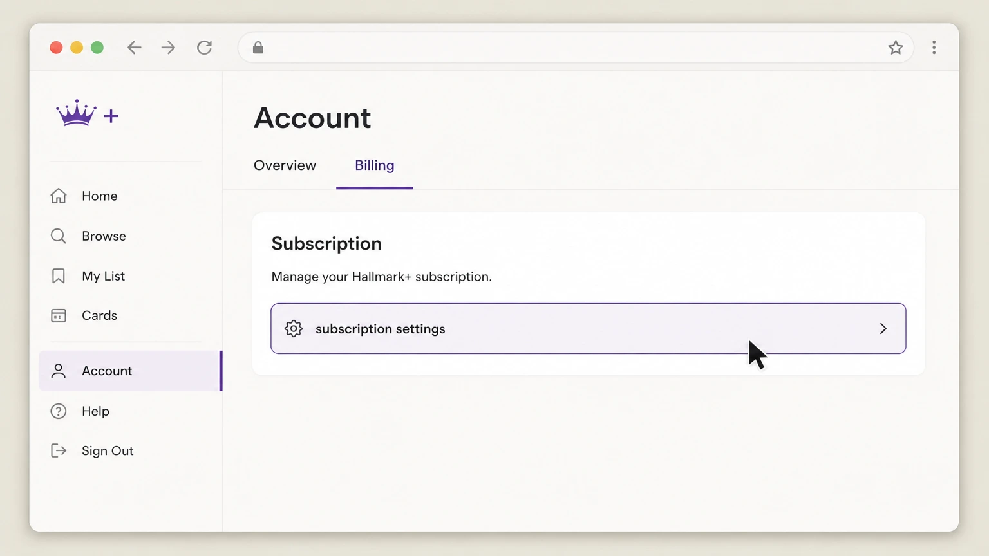Click the subscription settings gear icon

click(294, 329)
